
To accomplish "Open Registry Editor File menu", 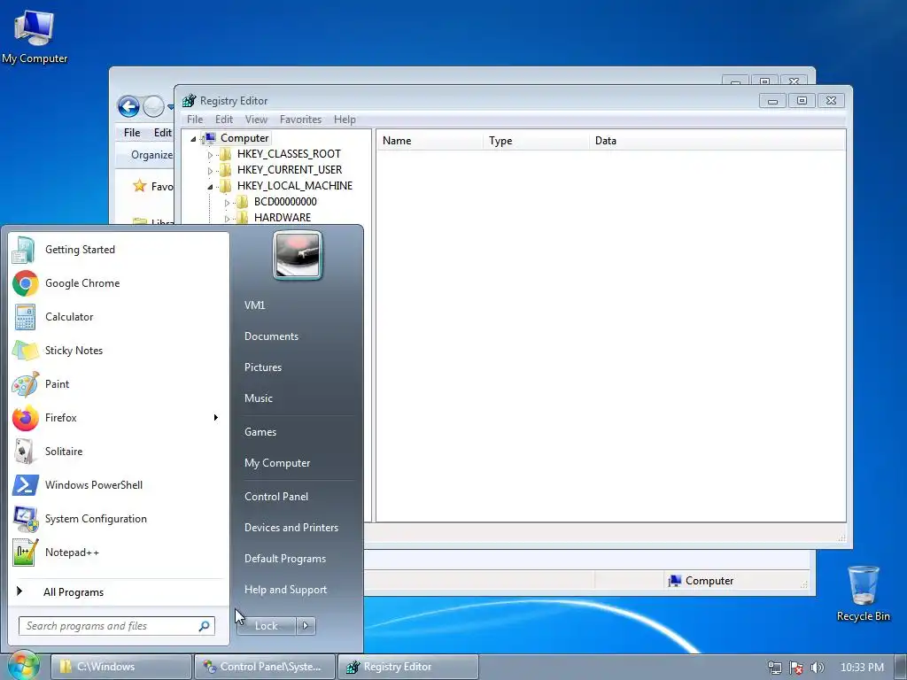I will [x=195, y=120].
